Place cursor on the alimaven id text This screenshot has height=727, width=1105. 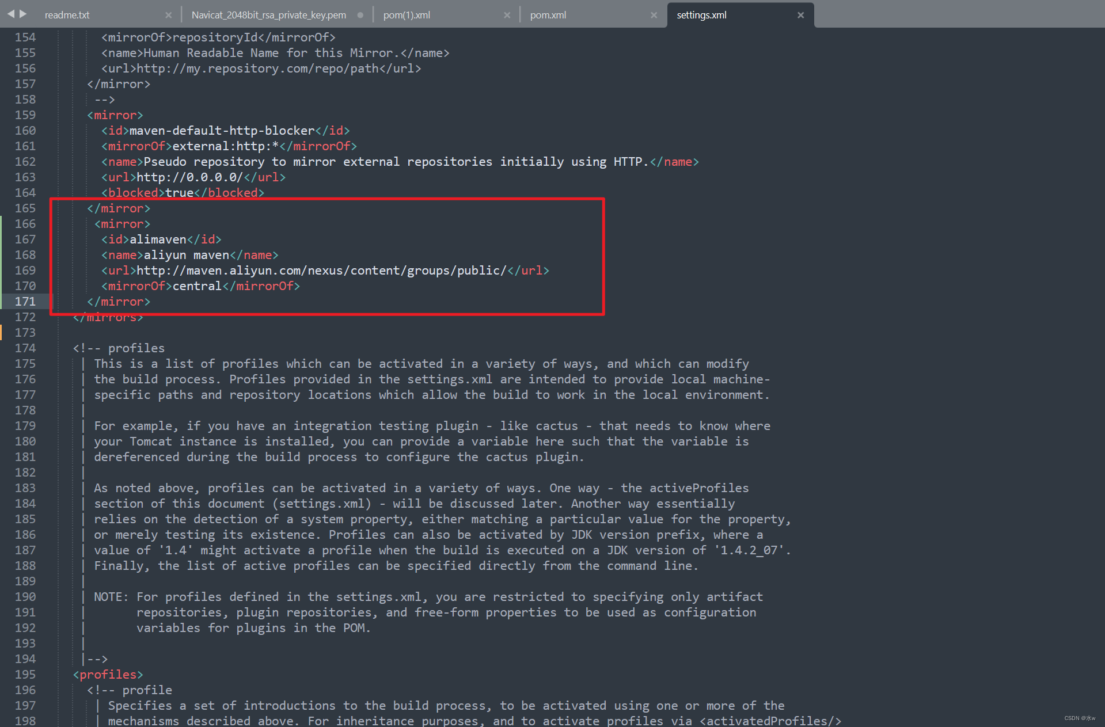pyautogui.click(x=158, y=239)
